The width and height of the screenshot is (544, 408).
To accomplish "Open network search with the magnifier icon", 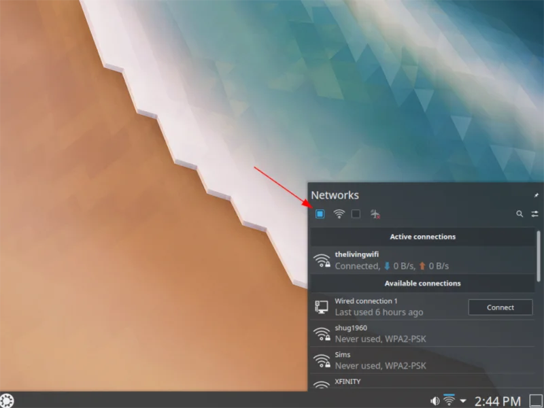I will 520,214.
